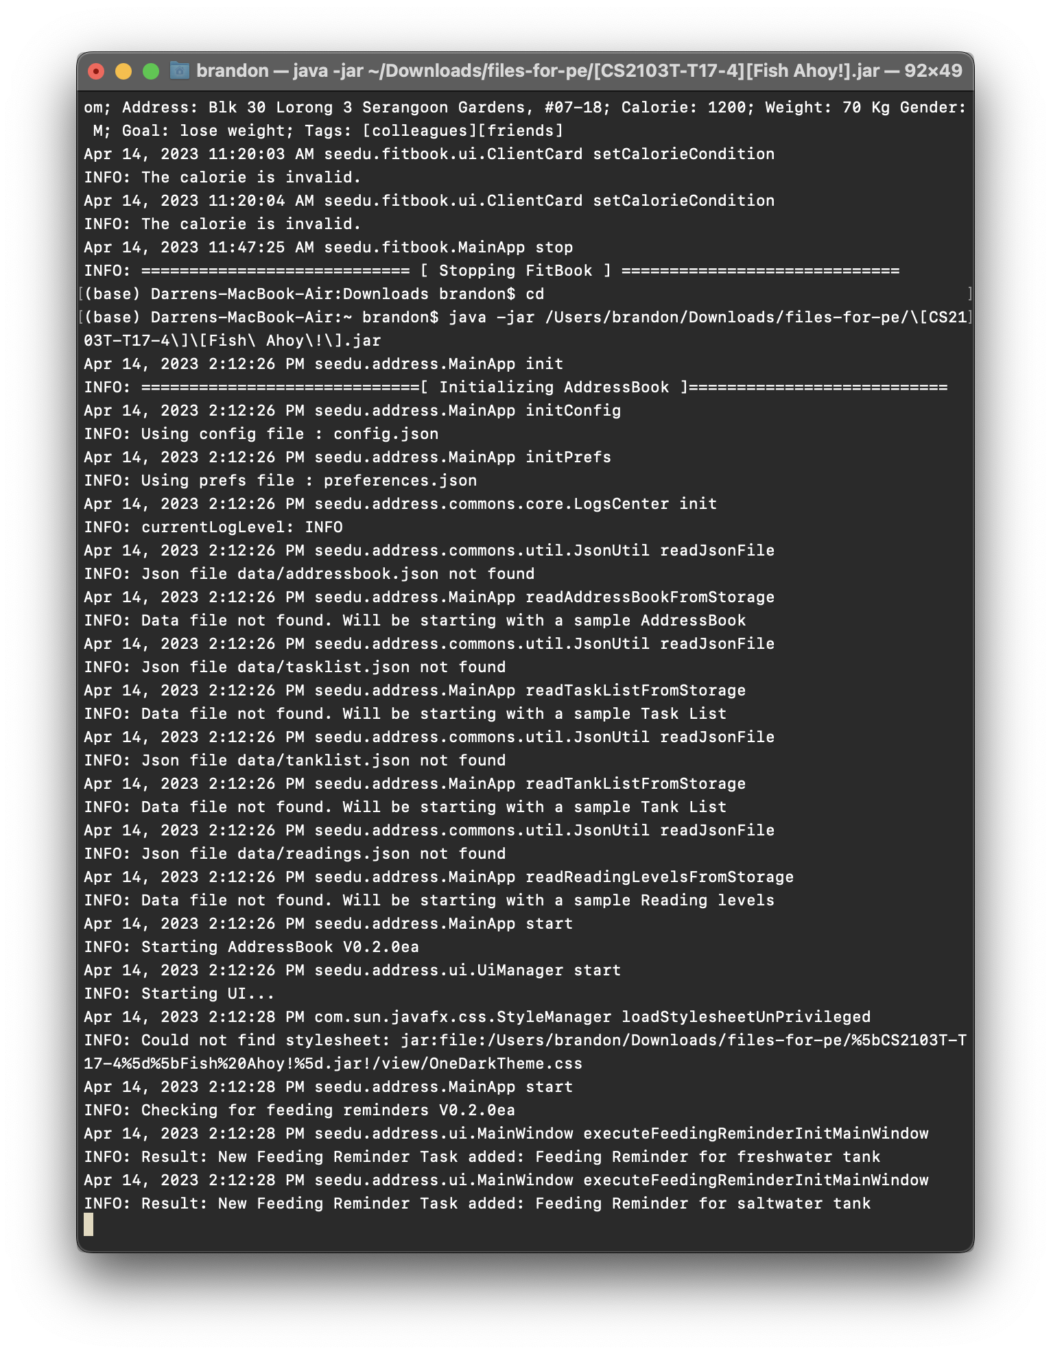Click the folder proxy icon in title bar
The image size is (1051, 1354).
click(180, 71)
